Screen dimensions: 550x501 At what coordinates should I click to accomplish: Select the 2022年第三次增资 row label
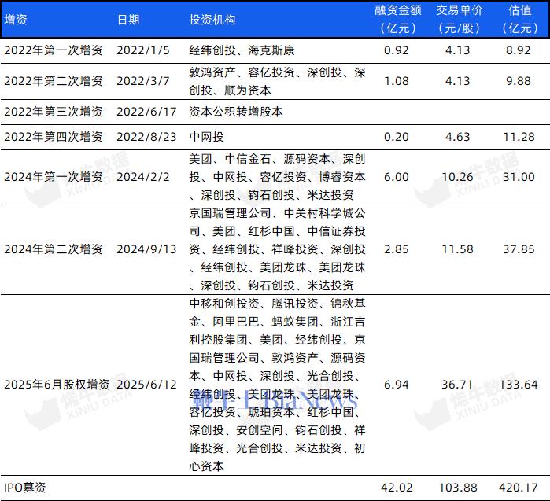(54, 112)
